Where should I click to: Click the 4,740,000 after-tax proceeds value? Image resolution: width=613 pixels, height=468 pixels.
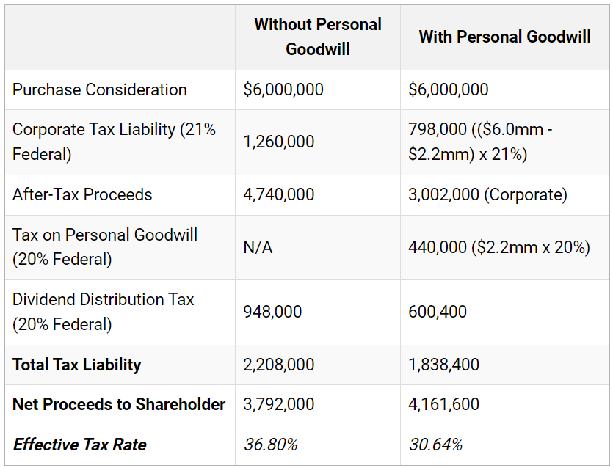tap(279, 195)
